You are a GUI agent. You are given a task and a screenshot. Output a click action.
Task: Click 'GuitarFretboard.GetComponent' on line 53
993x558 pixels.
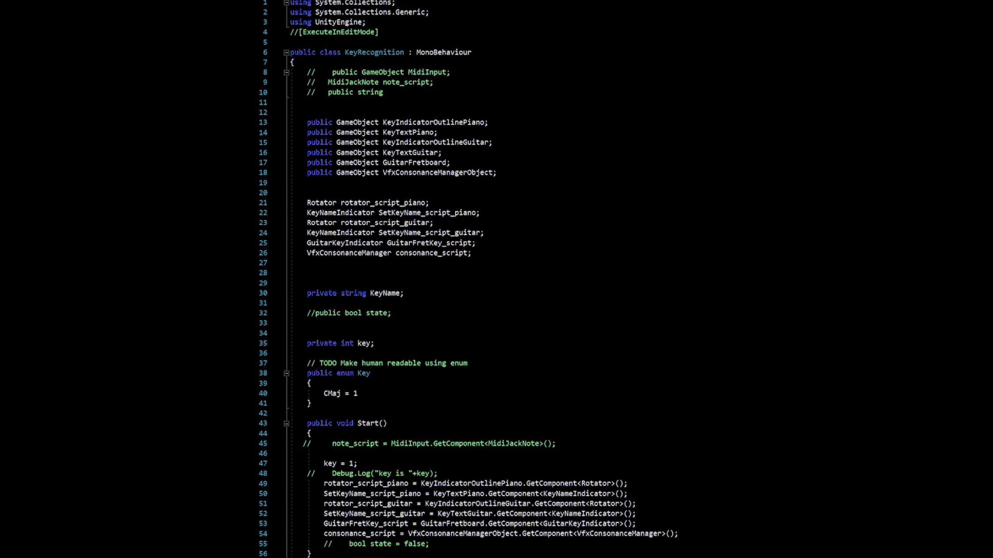(x=479, y=524)
